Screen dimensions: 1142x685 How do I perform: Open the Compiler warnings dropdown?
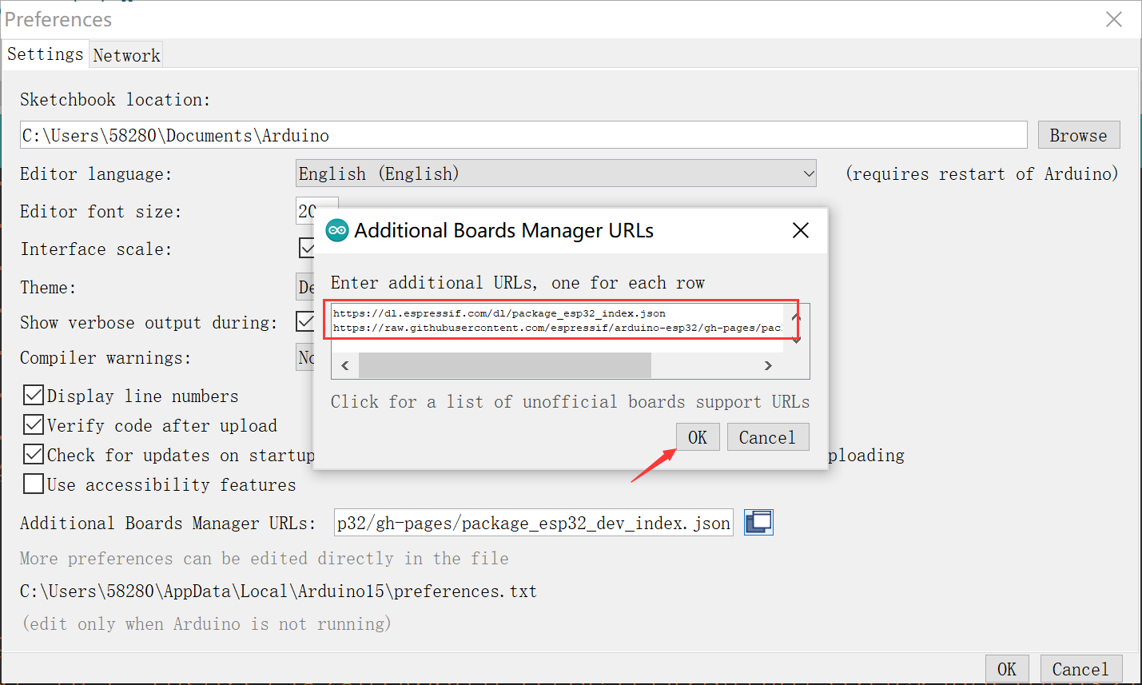tap(305, 357)
